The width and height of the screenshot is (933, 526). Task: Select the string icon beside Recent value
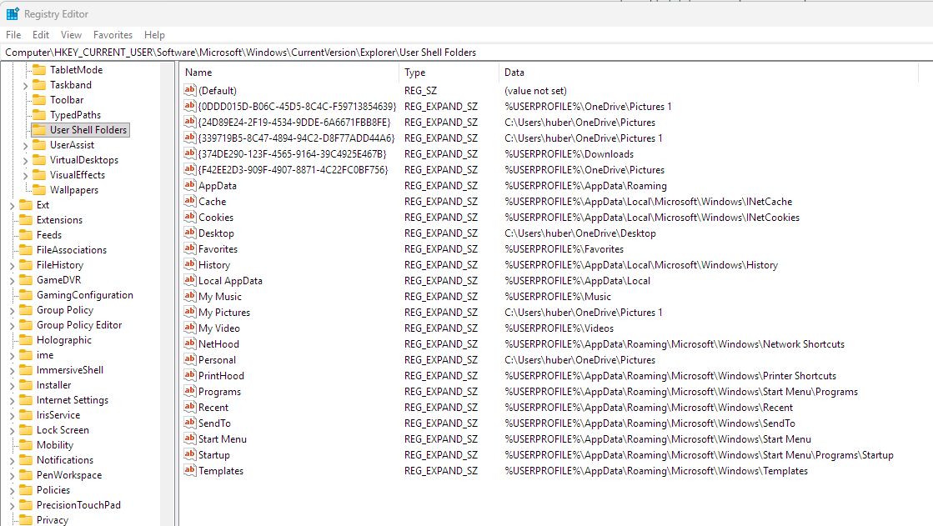click(x=190, y=407)
